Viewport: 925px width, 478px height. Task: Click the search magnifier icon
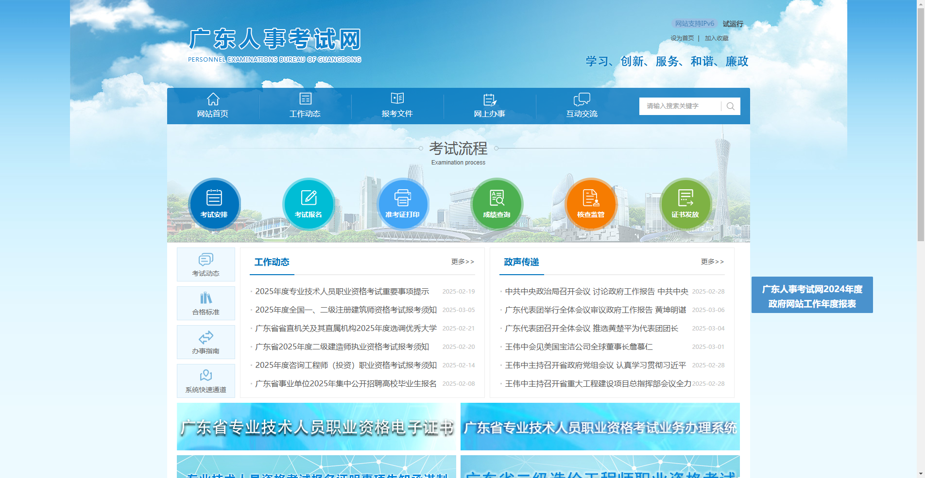(730, 106)
